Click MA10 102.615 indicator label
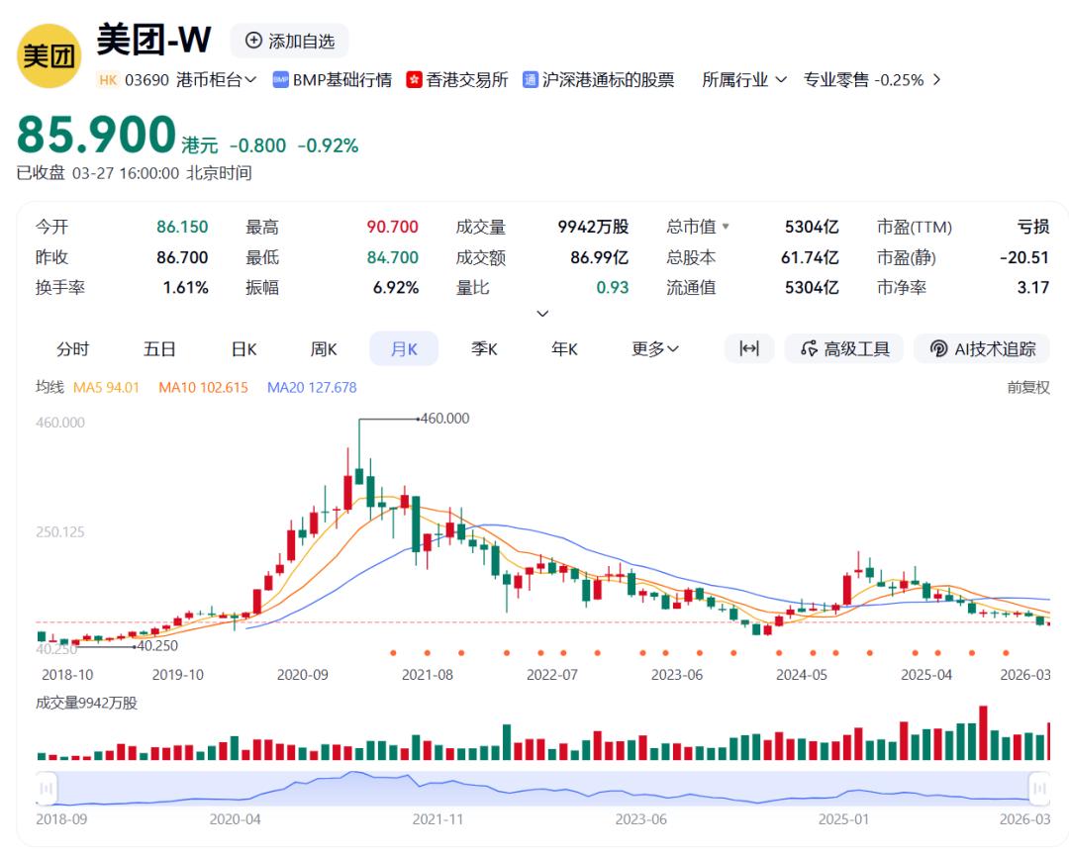Image resolution: width=1069 pixels, height=855 pixels. coord(203,387)
